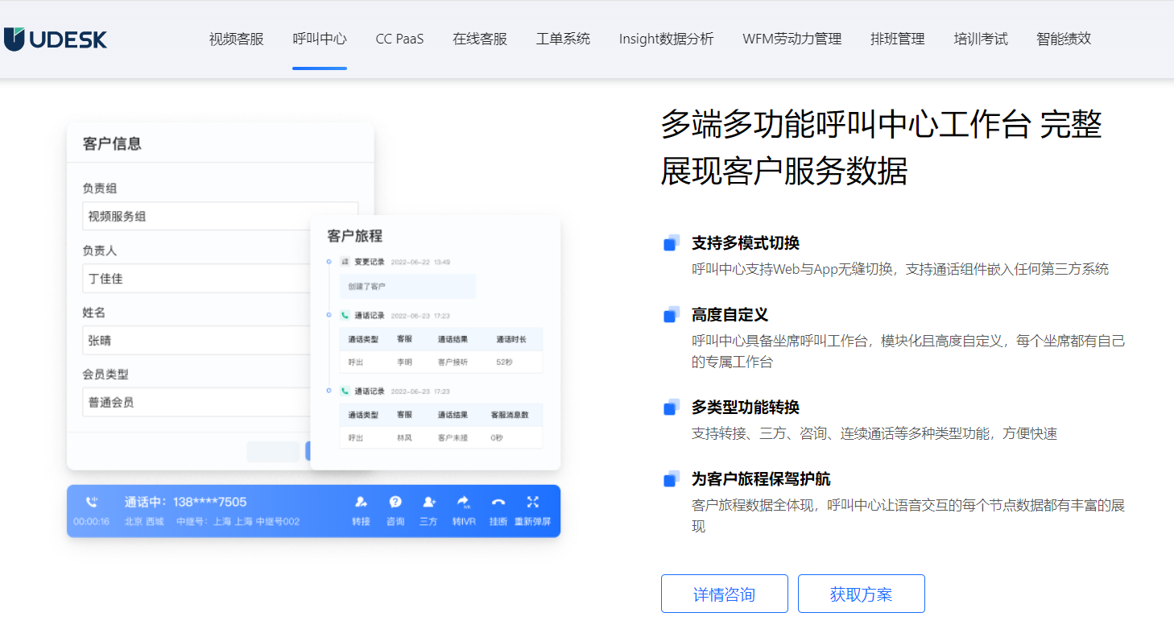This screenshot has height=621, width=1174.
Task: Click the 重新弹屏 re-popup icon
Action: pyautogui.click(x=532, y=502)
